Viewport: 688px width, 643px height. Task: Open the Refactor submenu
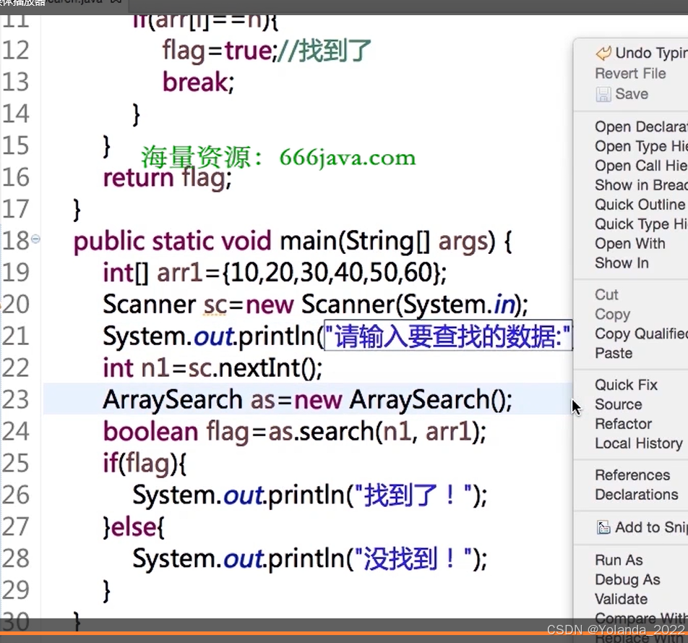point(623,424)
